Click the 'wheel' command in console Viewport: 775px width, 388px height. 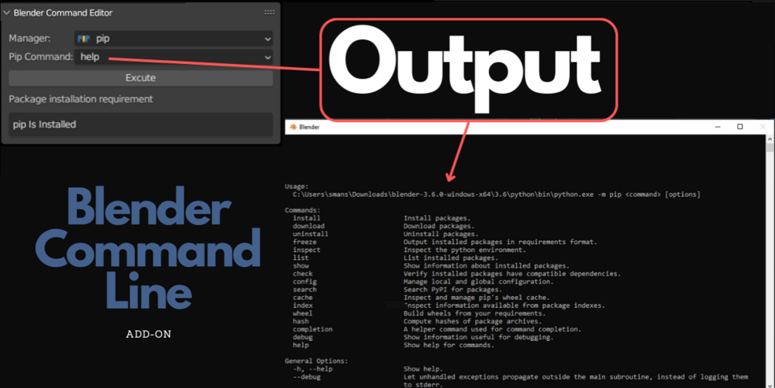302,313
